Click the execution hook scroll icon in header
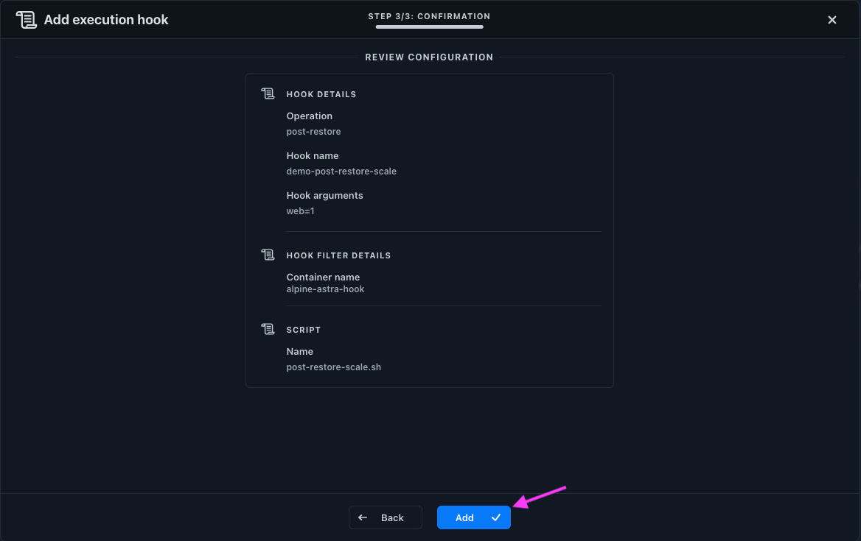 (26, 20)
